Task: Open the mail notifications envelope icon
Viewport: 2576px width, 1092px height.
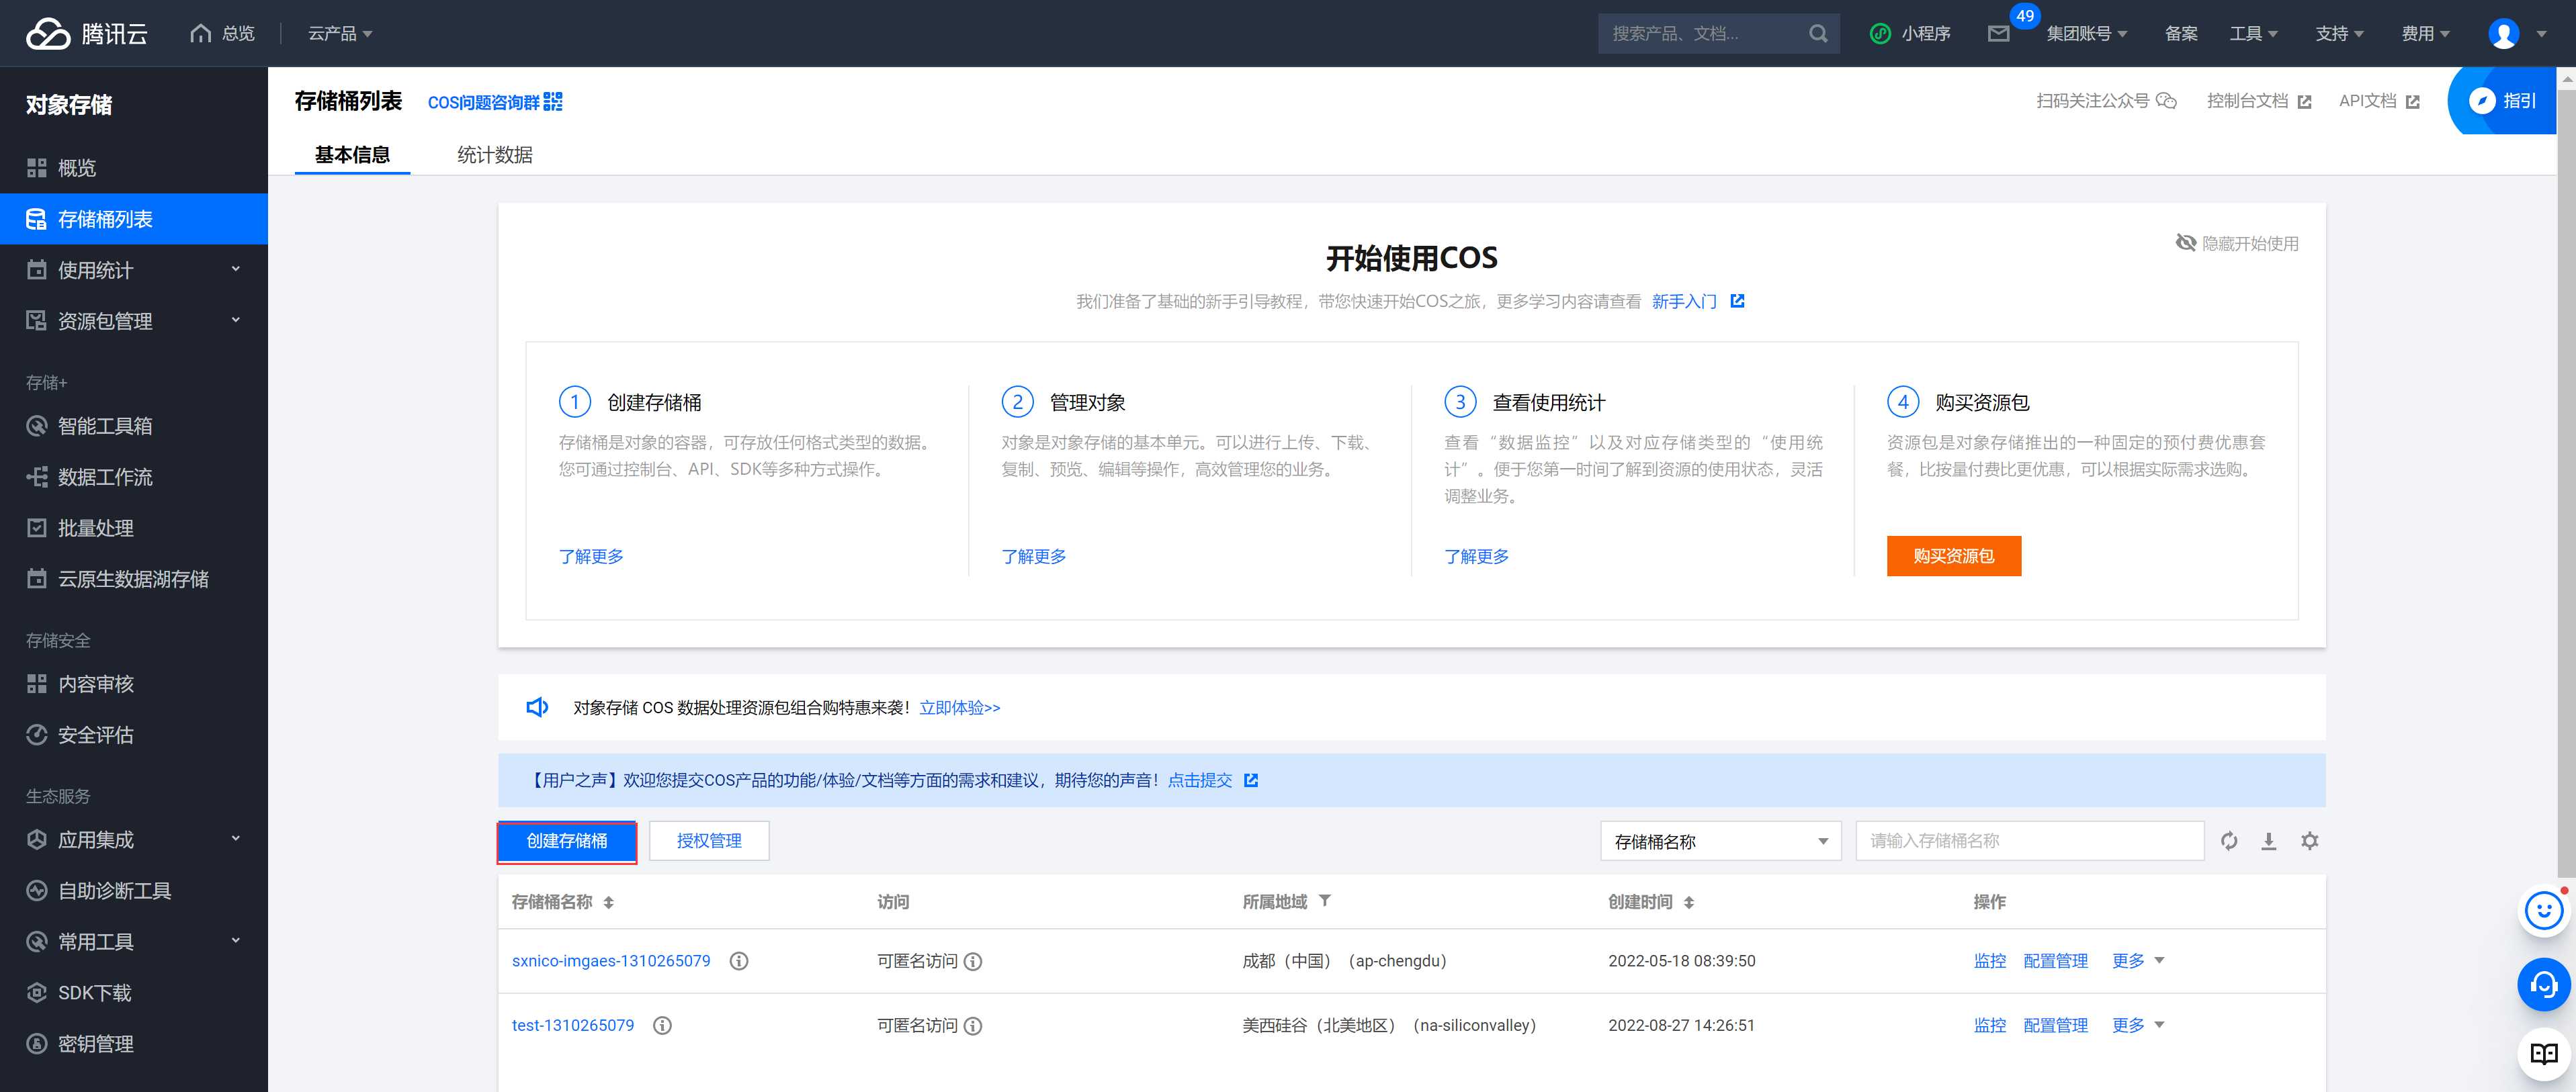Action: (x=1998, y=34)
